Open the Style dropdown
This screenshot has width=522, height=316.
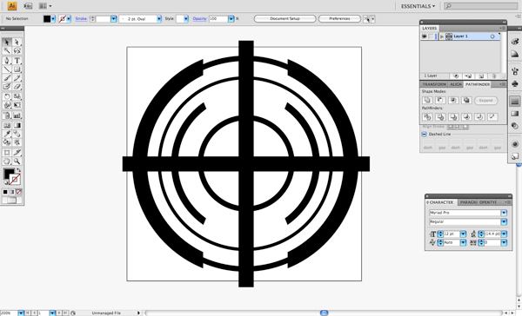pyautogui.click(x=186, y=19)
